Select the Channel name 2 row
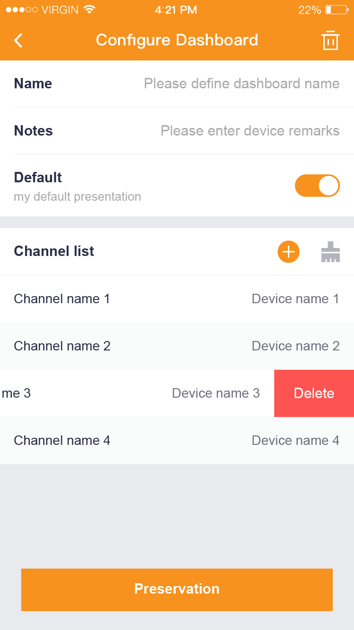Image resolution: width=354 pixels, height=630 pixels. coord(62,346)
